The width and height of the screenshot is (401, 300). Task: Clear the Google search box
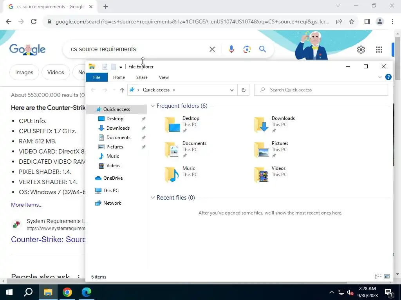pyautogui.click(x=212, y=49)
